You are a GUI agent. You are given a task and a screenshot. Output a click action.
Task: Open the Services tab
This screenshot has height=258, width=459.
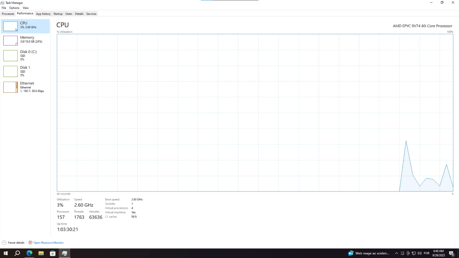pyautogui.click(x=91, y=14)
